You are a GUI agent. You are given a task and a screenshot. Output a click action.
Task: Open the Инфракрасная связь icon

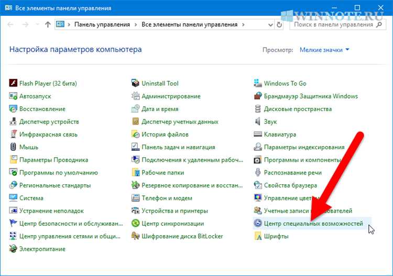pos(13,134)
